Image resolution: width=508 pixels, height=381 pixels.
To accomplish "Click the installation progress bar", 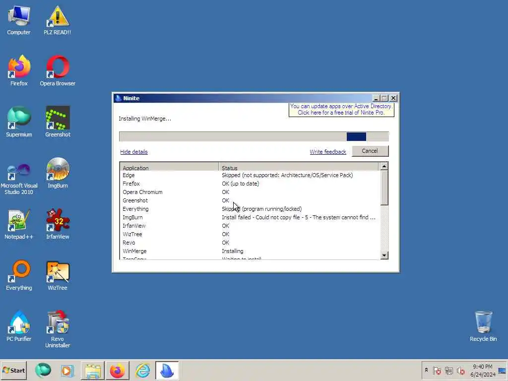I will pyautogui.click(x=254, y=137).
